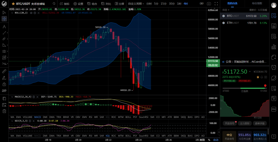Remove the BOLL indicator with X
Image resolution: width=278 pixels, height=142 pixels.
(x=38, y=13)
